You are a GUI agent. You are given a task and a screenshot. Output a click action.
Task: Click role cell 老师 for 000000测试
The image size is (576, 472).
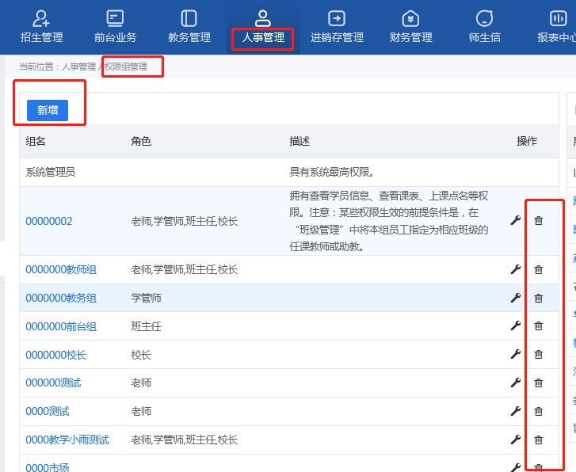tap(141, 383)
